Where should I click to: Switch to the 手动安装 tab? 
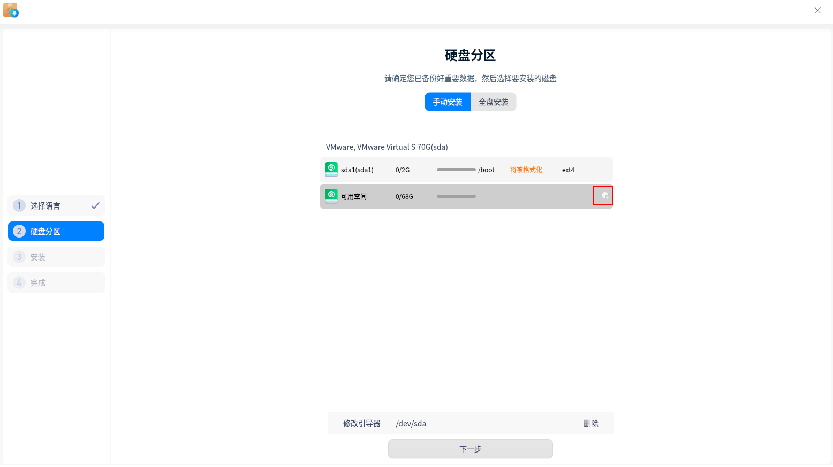[448, 102]
